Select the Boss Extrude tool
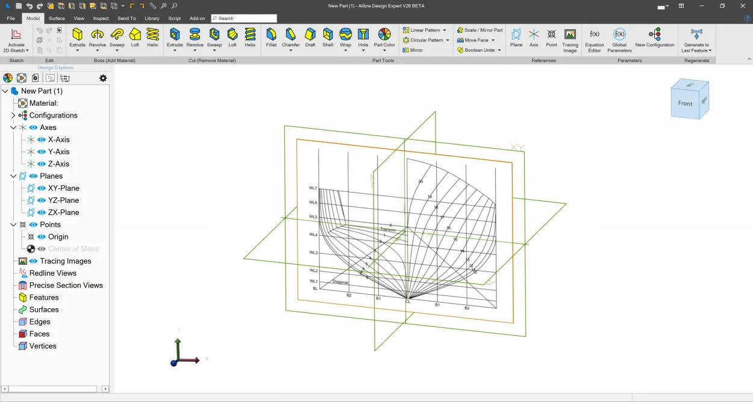The image size is (753, 402). click(78, 37)
